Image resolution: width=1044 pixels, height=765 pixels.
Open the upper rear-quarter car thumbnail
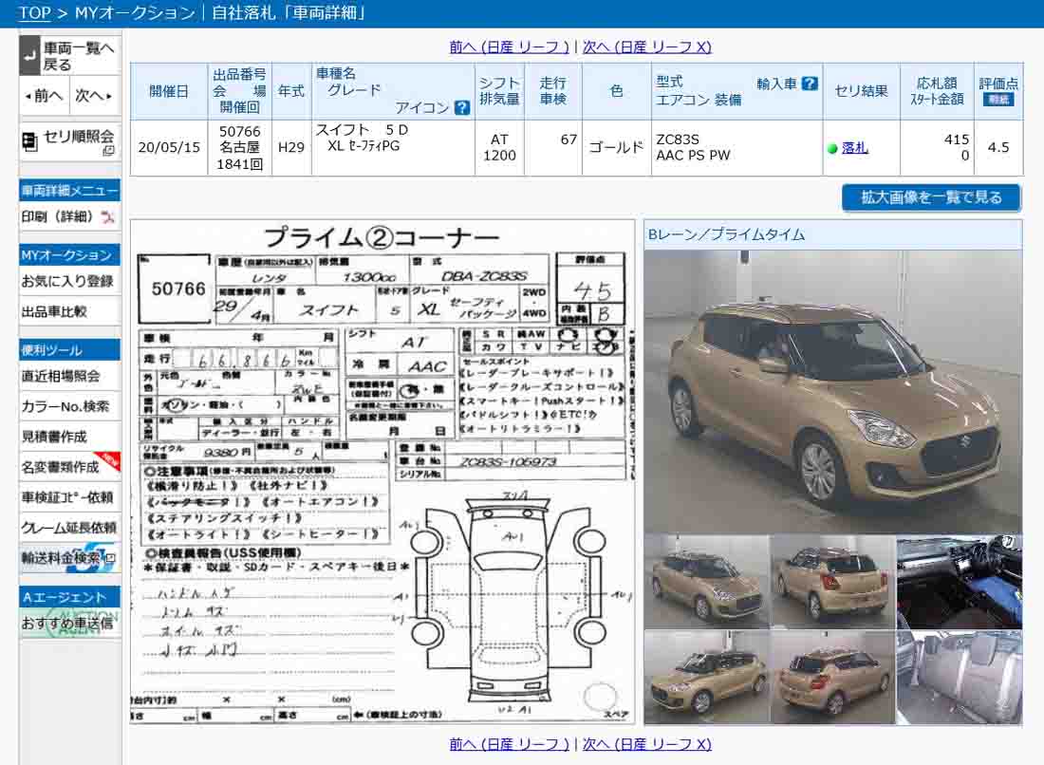coord(833,582)
